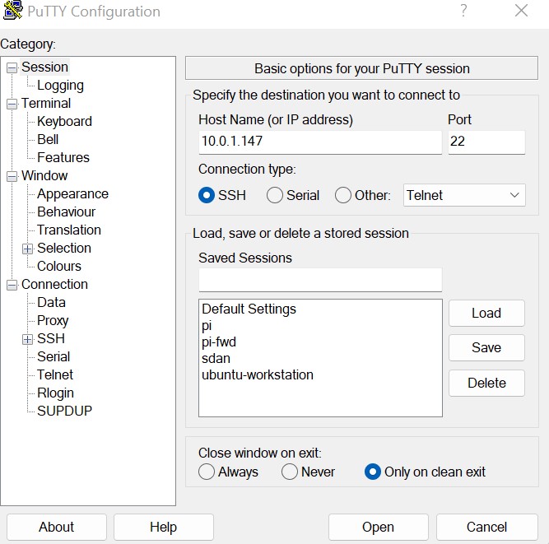Choose Only on clean exit option

[373, 472]
